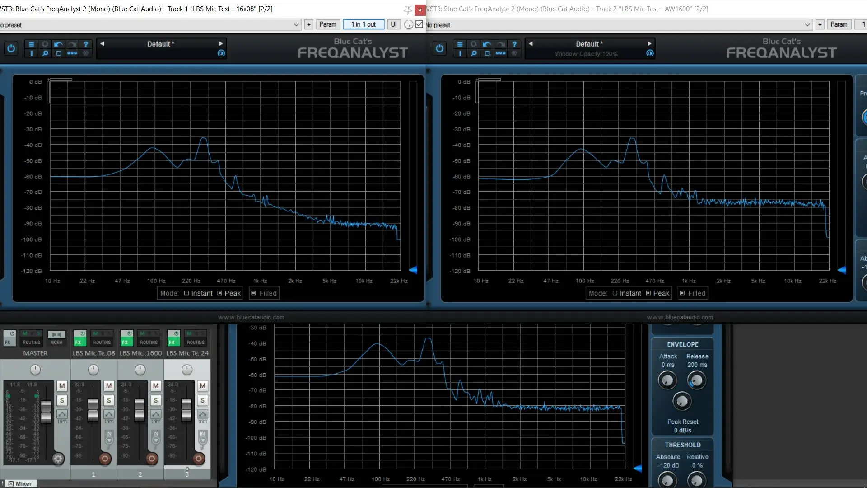Click volume fader on mixer track 1

[x=93, y=409]
